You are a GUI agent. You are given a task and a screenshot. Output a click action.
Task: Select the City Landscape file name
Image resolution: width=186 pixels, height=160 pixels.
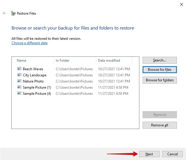35,75
